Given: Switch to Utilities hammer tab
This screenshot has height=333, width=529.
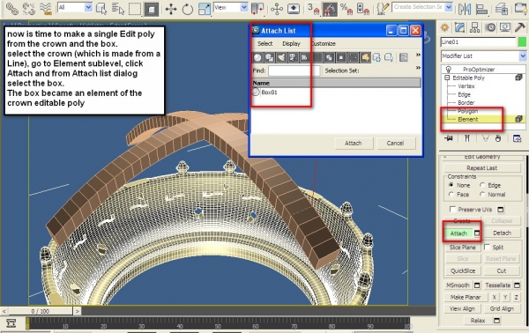Looking at the screenshot, I should tap(520, 27).
